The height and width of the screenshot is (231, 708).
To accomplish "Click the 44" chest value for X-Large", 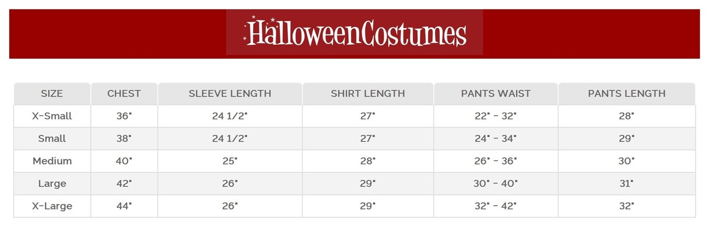I will [124, 206].
